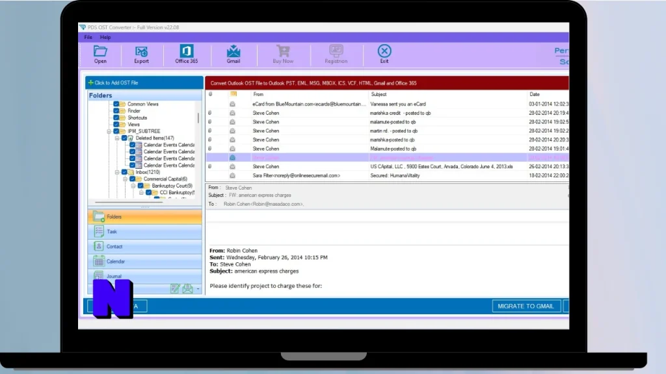Select the 'martin rd. - posted to qb' email
This screenshot has height=374, width=666.
point(393,131)
